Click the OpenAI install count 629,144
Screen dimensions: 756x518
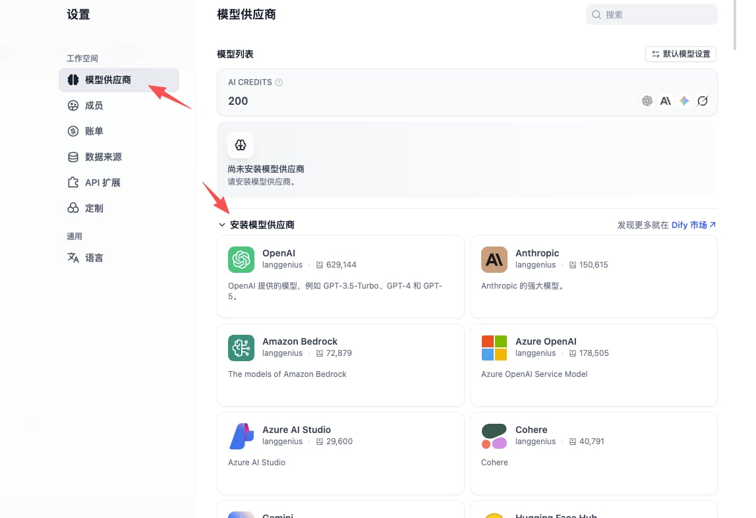[341, 265]
